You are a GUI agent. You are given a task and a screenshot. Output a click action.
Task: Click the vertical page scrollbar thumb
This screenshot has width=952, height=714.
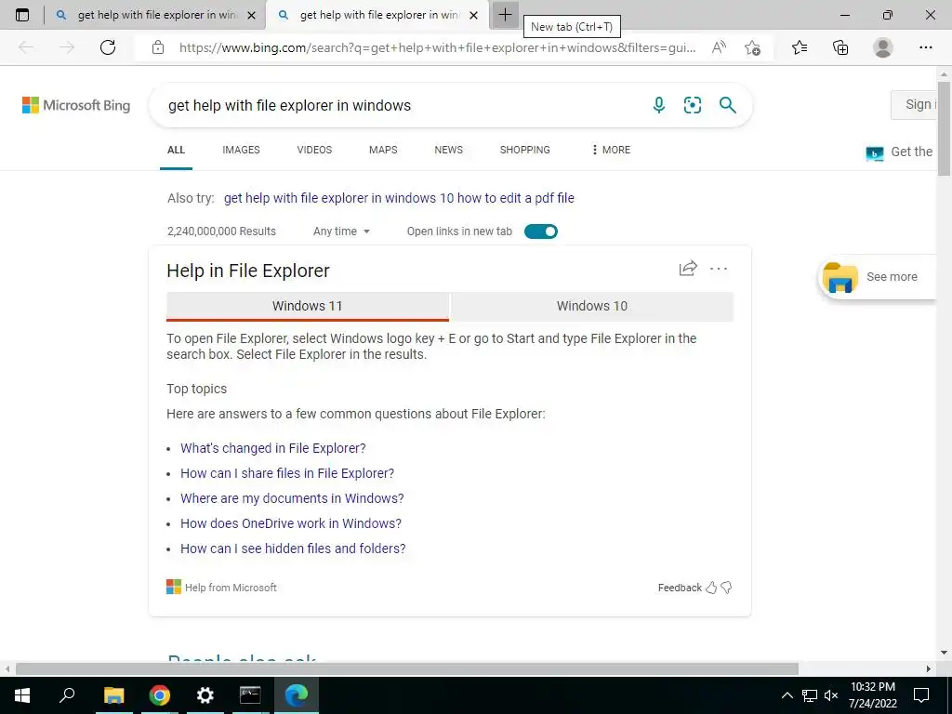click(944, 127)
